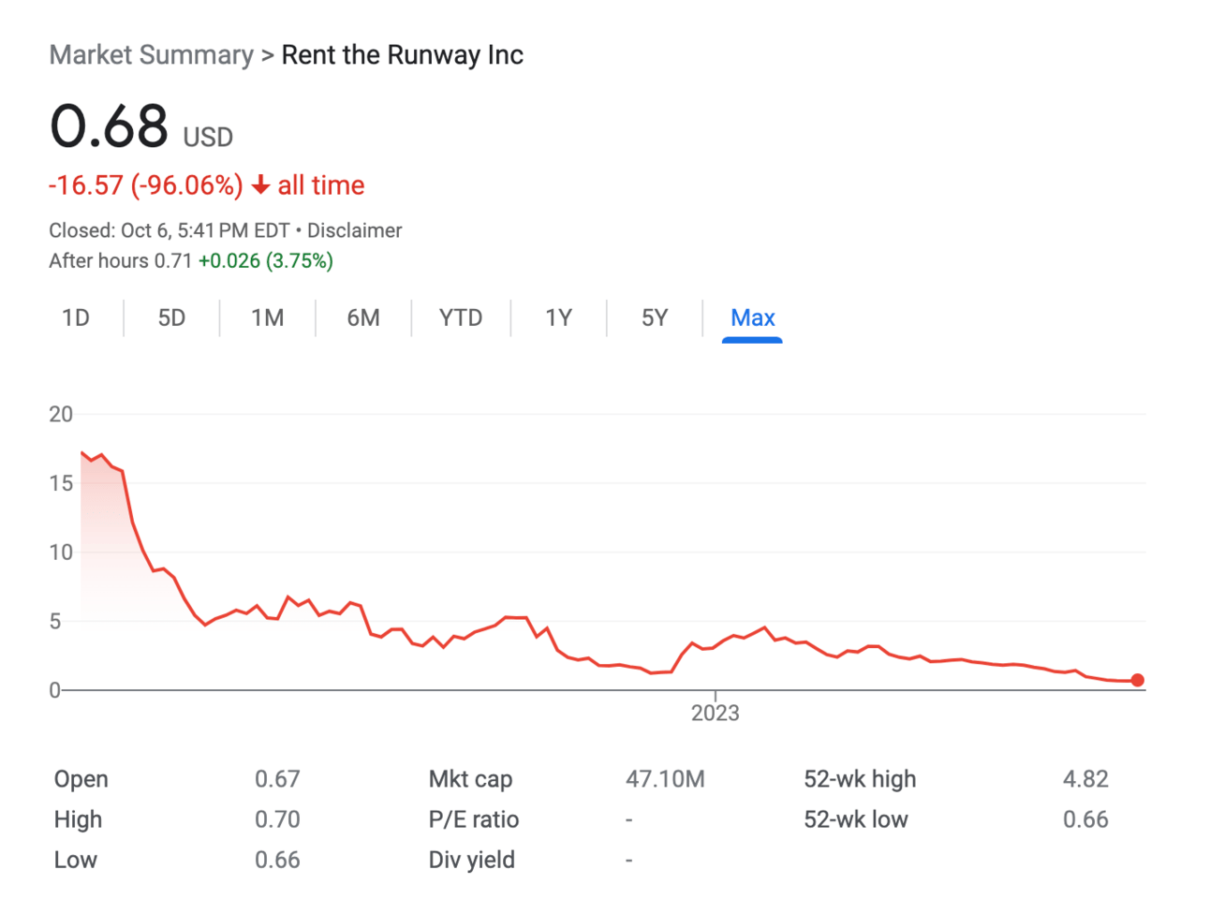Viewport: 1210px width, 899px height.
Task: Select the 5D chart range
Action: pos(171,318)
